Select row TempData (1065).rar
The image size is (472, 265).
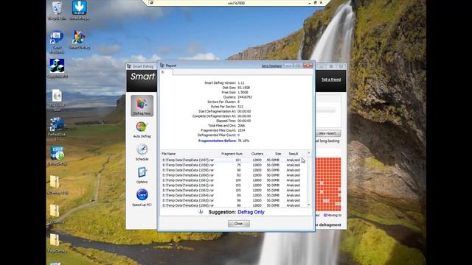pyautogui.click(x=233, y=200)
